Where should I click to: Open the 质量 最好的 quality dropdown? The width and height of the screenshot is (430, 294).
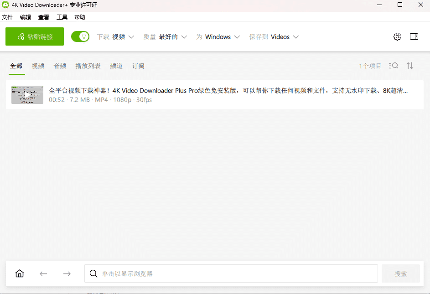165,37
